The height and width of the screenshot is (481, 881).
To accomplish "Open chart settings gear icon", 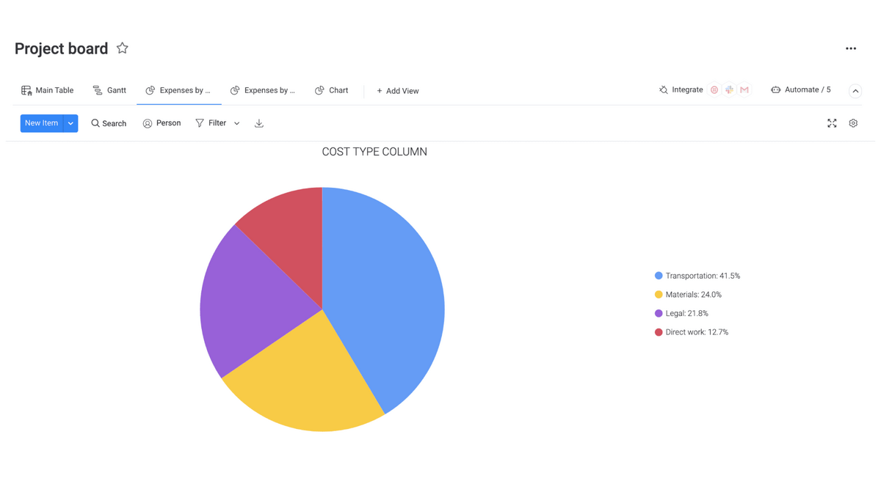I will click(853, 123).
